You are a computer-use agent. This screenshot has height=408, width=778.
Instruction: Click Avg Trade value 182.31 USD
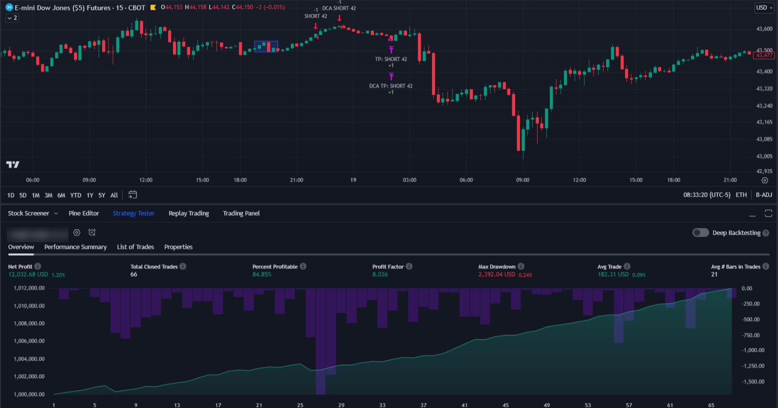point(613,274)
